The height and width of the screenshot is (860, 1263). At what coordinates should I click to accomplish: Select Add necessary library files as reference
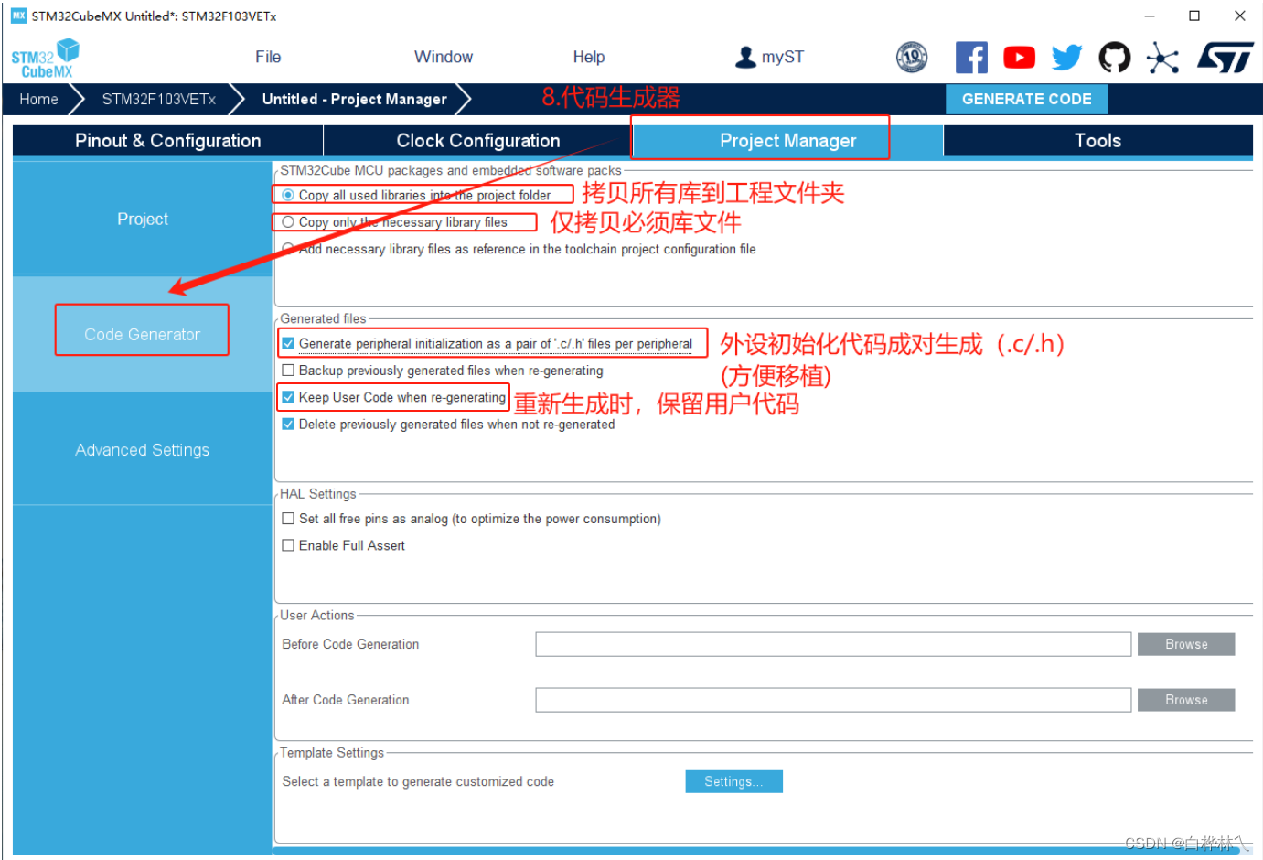(x=288, y=248)
